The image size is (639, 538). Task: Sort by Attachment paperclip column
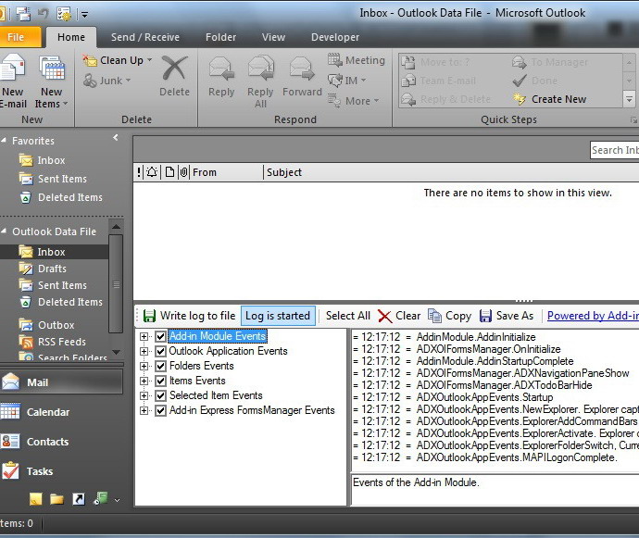[183, 172]
